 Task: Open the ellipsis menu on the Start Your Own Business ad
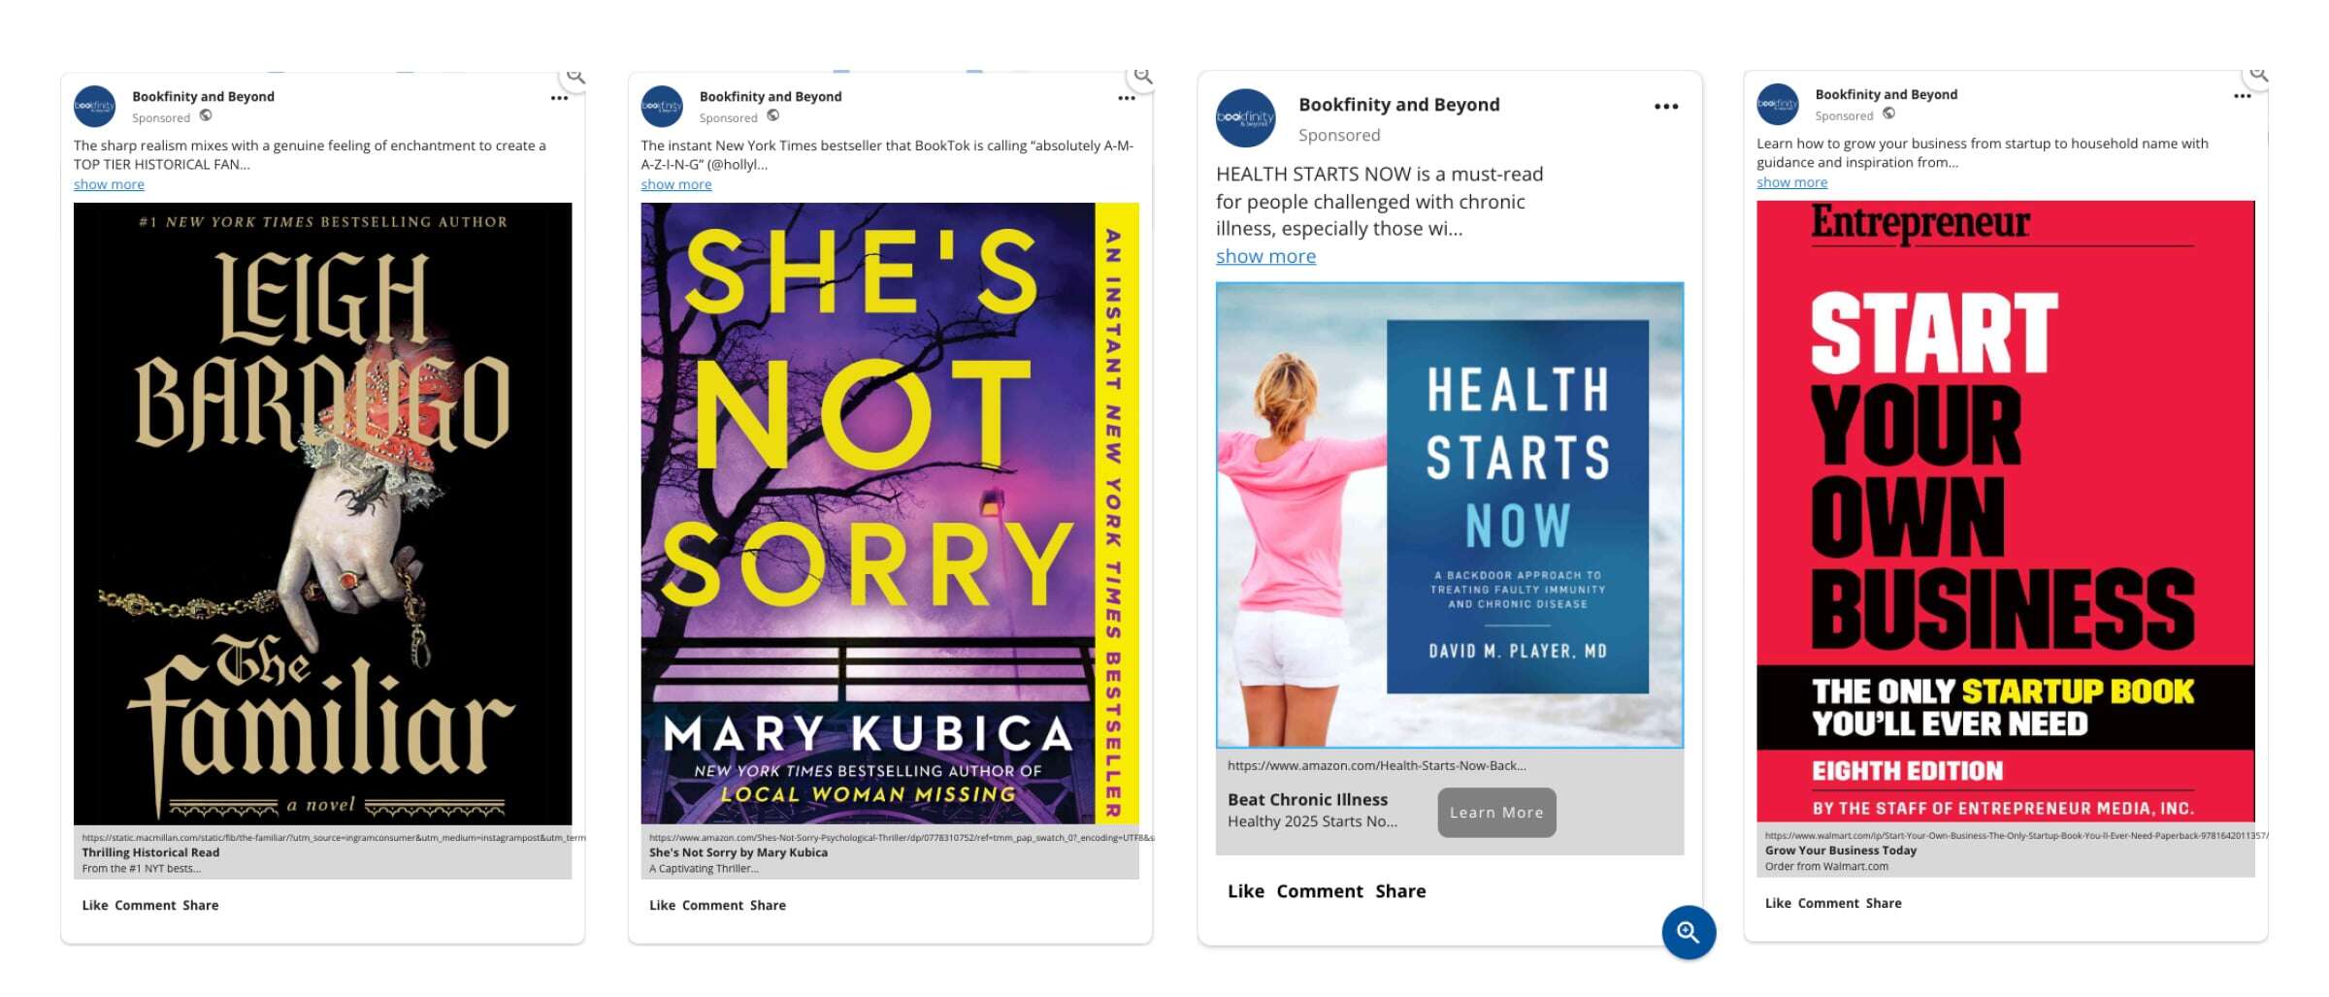[x=2242, y=96]
